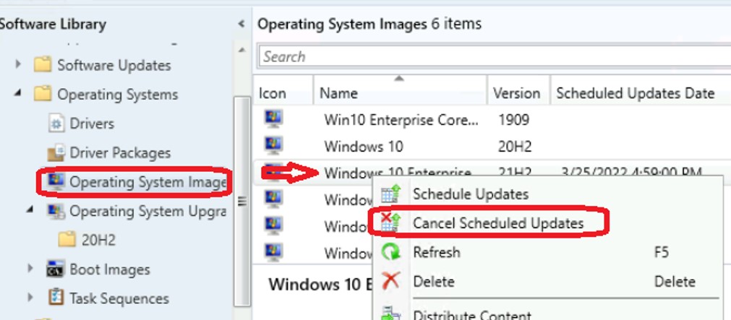Choose Cancel Scheduled Updates from context menu
731x320 pixels.
tap(498, 223)
